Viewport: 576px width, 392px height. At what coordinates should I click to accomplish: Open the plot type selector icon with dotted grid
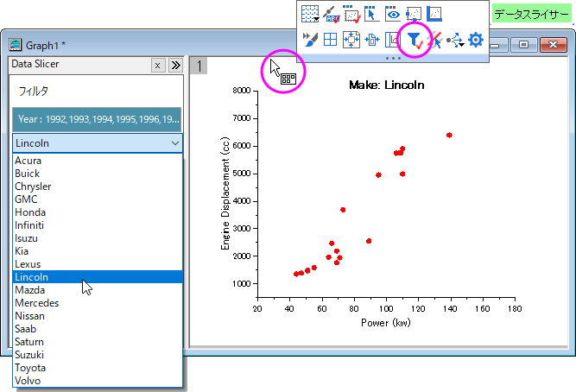[x=310, y=15]
